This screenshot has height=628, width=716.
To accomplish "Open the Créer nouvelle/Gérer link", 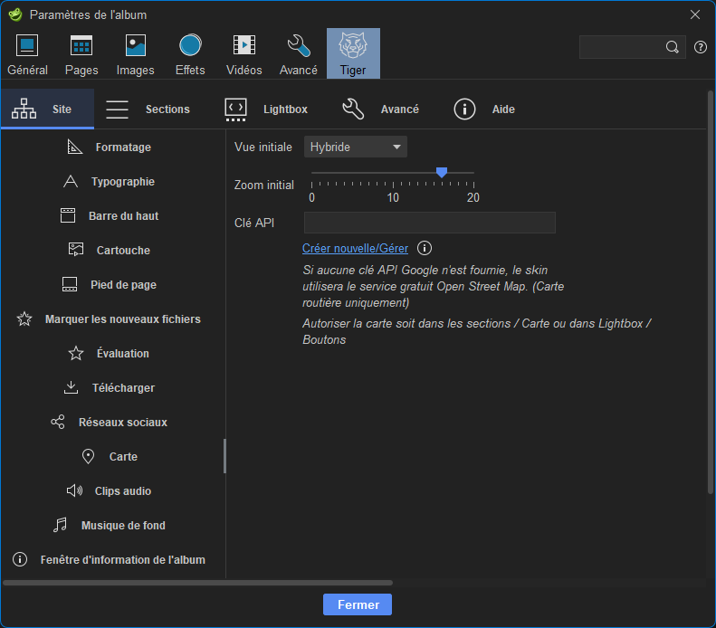I will coord(355,248).
